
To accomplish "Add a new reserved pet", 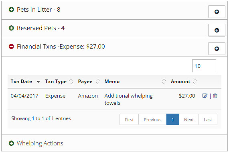I will point(217,30).
